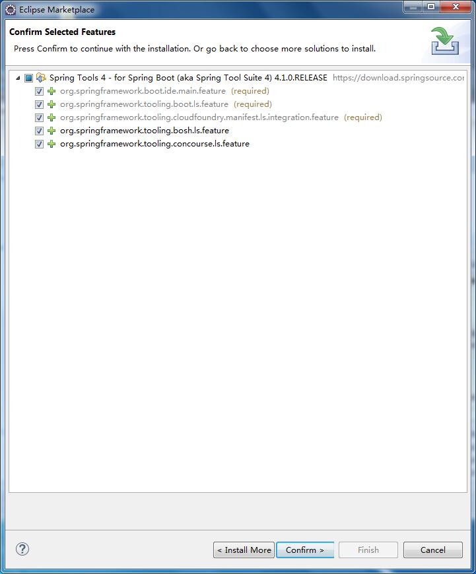Select org.springframework.tooling.boot.ls.feature text
Viewport: 476px width, 574px height.
click(144, 104)
